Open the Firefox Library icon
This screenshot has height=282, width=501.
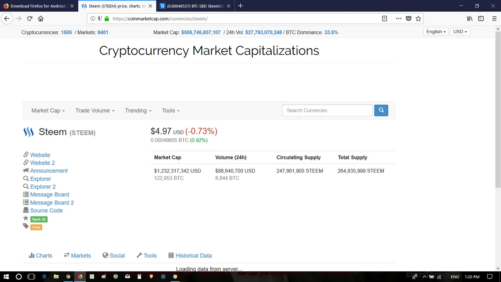click(470, 18)
